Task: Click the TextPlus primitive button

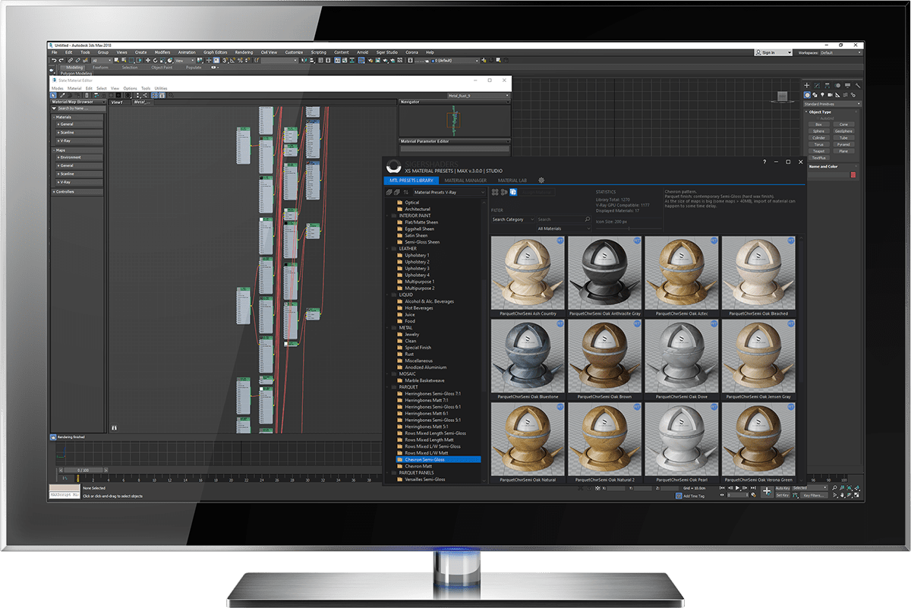Action: (819, 158)
